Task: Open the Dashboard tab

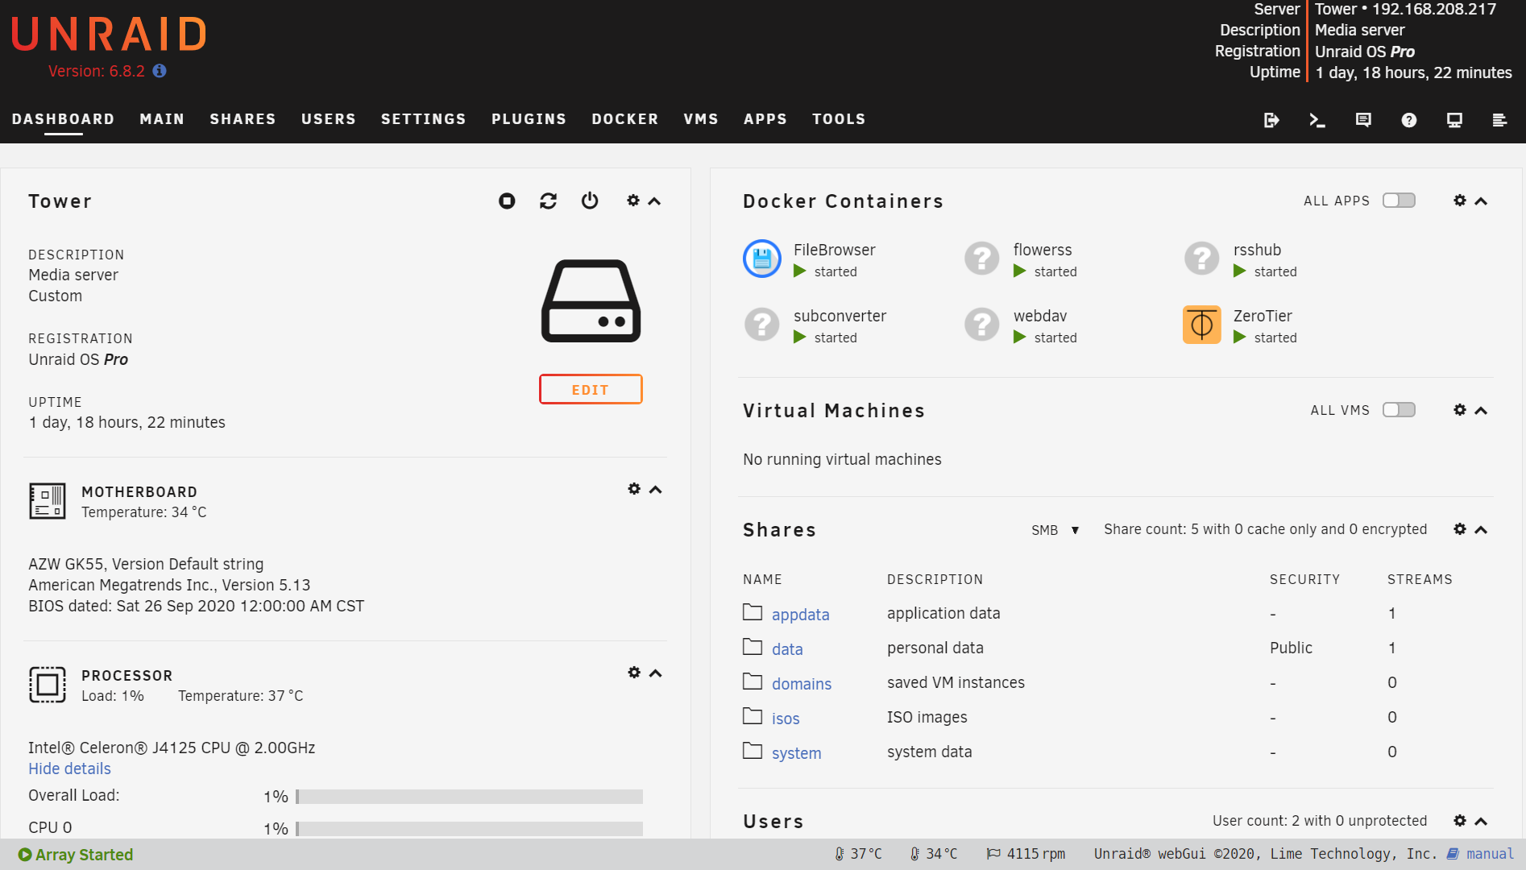Action: [x=63, y=119]
